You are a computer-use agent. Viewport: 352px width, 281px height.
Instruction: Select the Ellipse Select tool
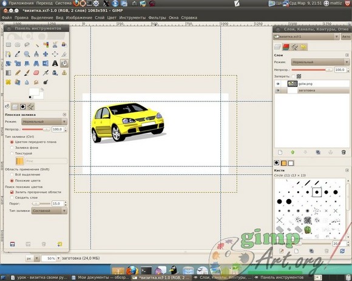[x=18, y=45]
